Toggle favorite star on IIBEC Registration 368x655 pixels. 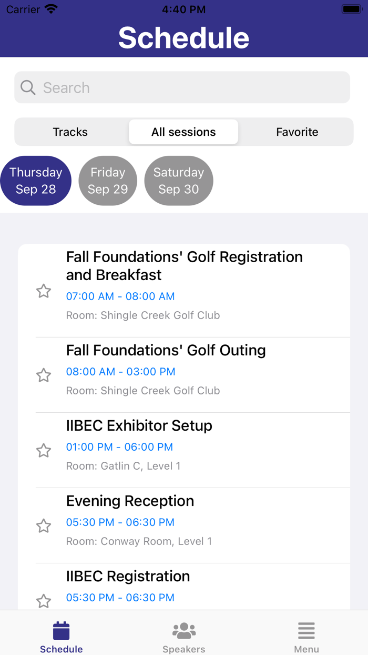44,601
